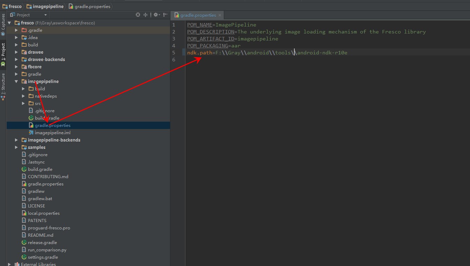This screenshot has height=266, width=470.
Task: Expand the fbcore module
Action: click(16, 67)
